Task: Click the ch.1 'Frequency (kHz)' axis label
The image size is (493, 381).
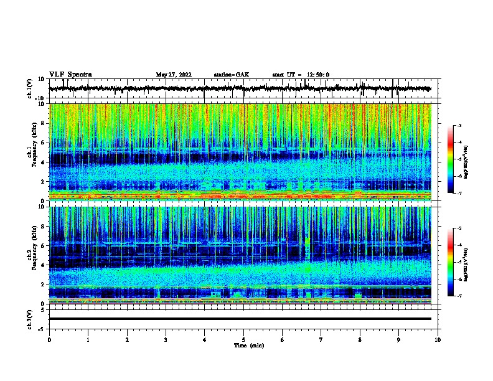Action: point(34,144)
